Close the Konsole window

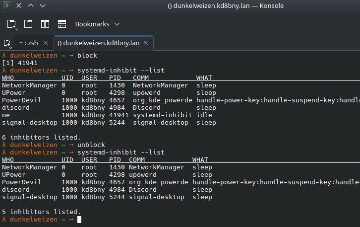click(18, 6)
